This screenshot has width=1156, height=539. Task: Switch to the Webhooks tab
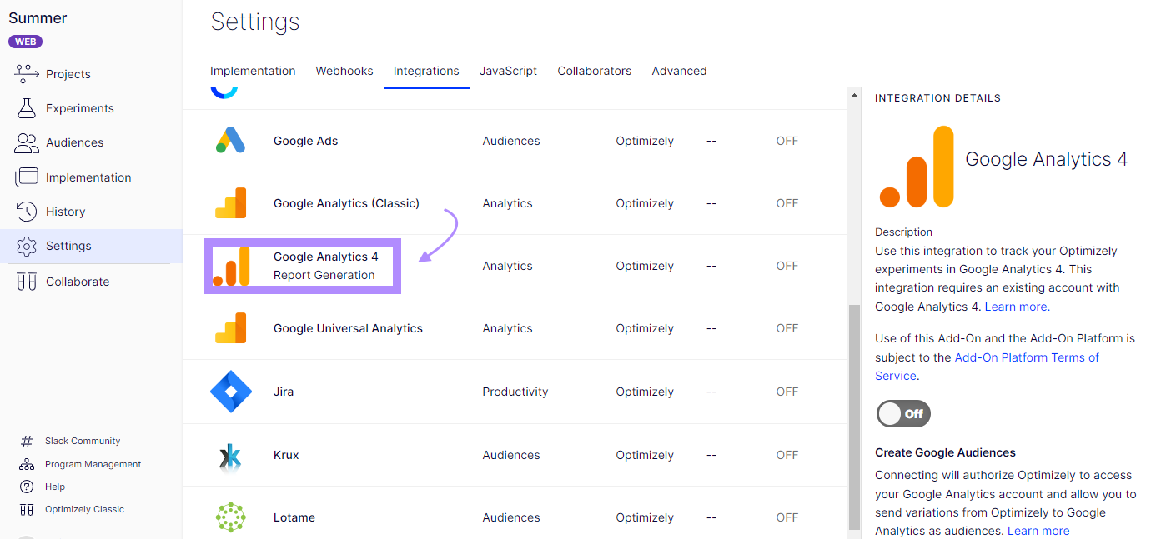[x=344, y=71]
